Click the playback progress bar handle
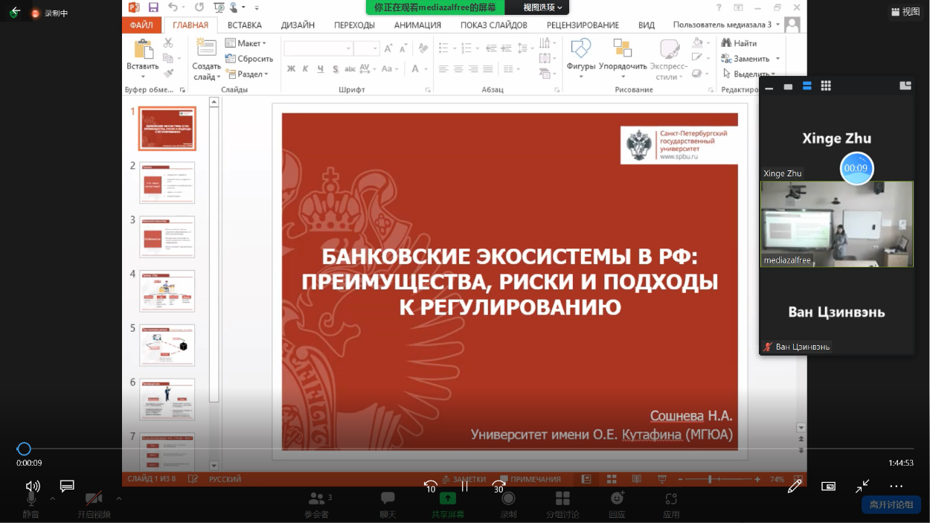Screen dimensions: 930x523 24,449
